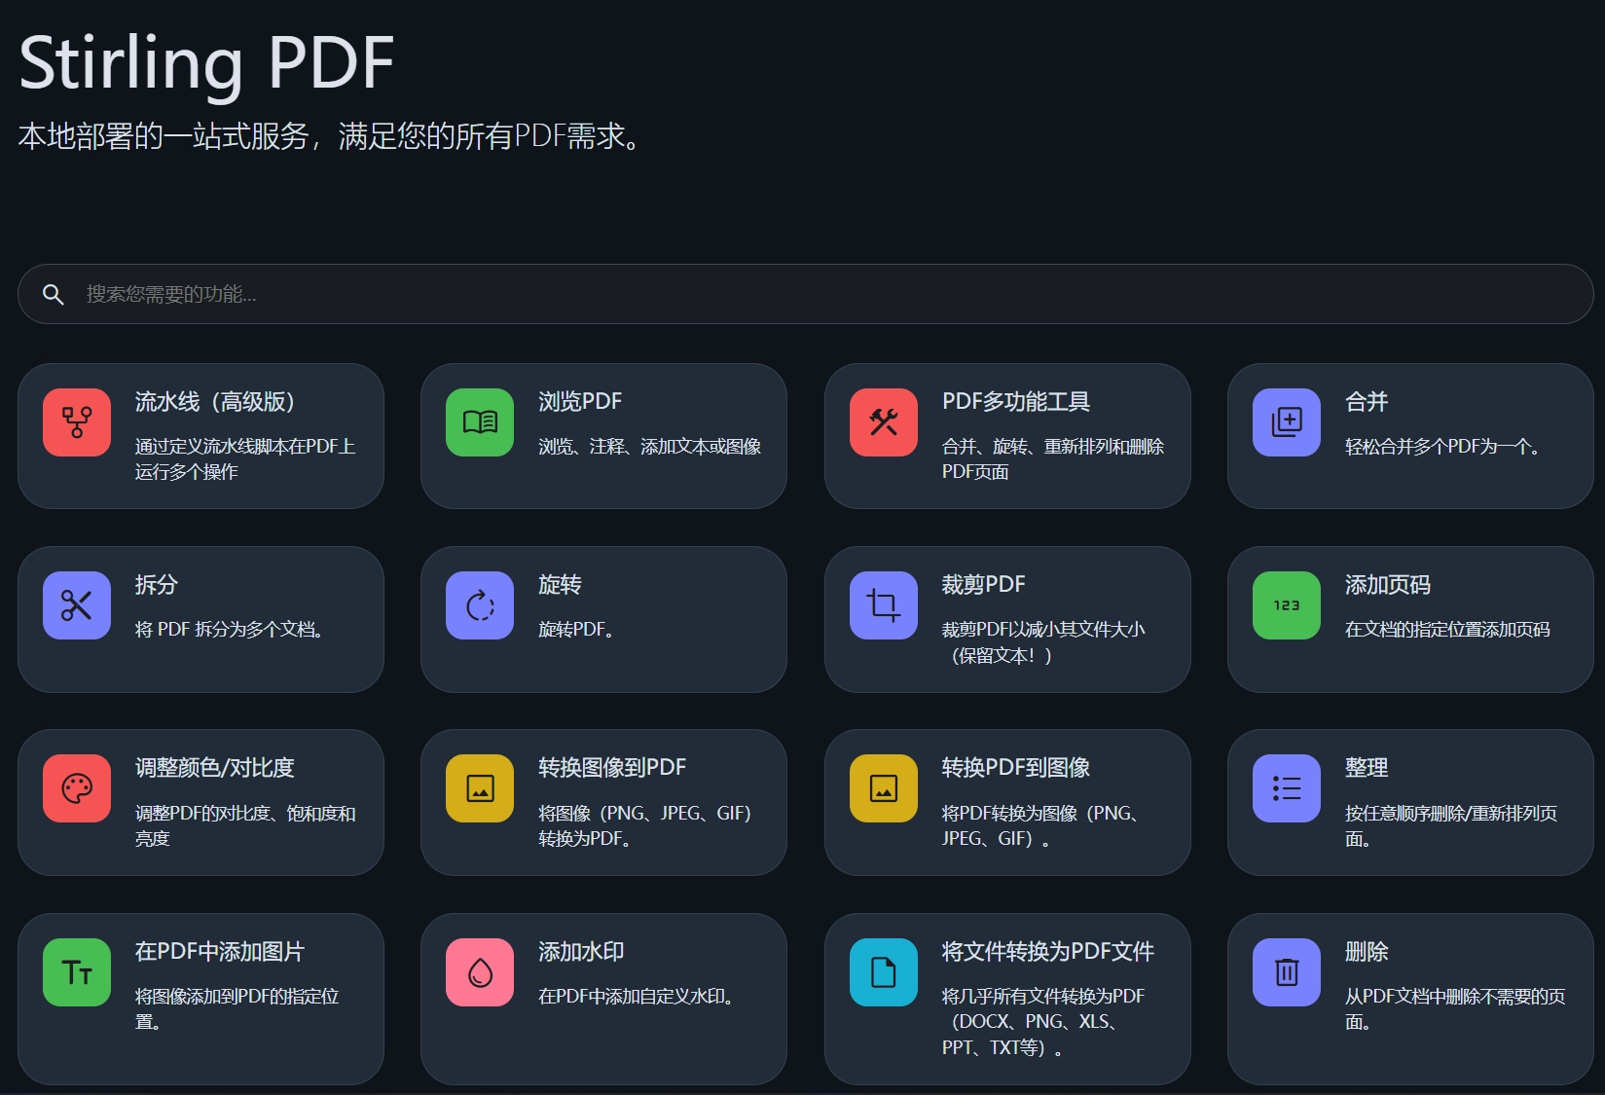This screenshot has height=1095, width=1605.
Task: Select the 合并 title text
Action: 1367,402
